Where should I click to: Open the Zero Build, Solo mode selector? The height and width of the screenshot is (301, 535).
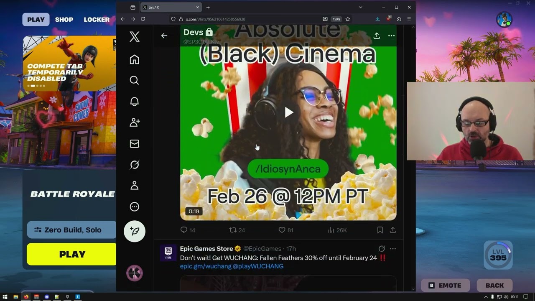click(x=71, y=230)
